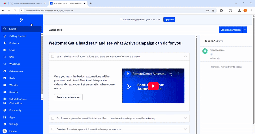
Task: Collapse the automations basics section chevron
Action: (185, 56)
